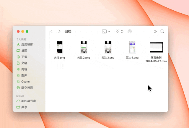Viewport: 189px width, 128px height.
Task: Click the 关注 3.png file name
Action: point(108,58)
